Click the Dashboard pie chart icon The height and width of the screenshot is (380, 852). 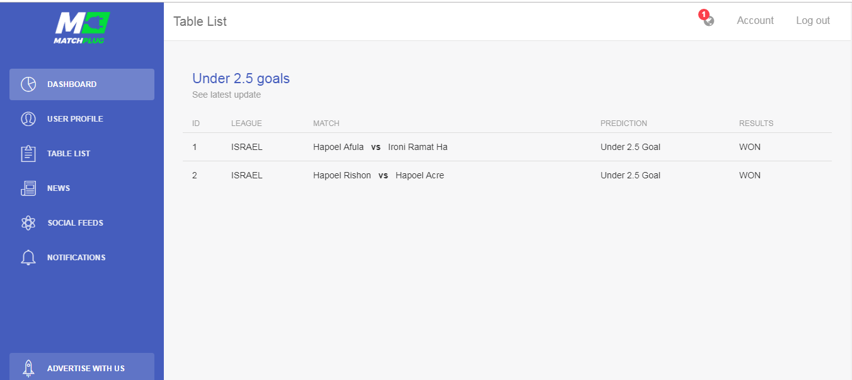coord(28,84)
